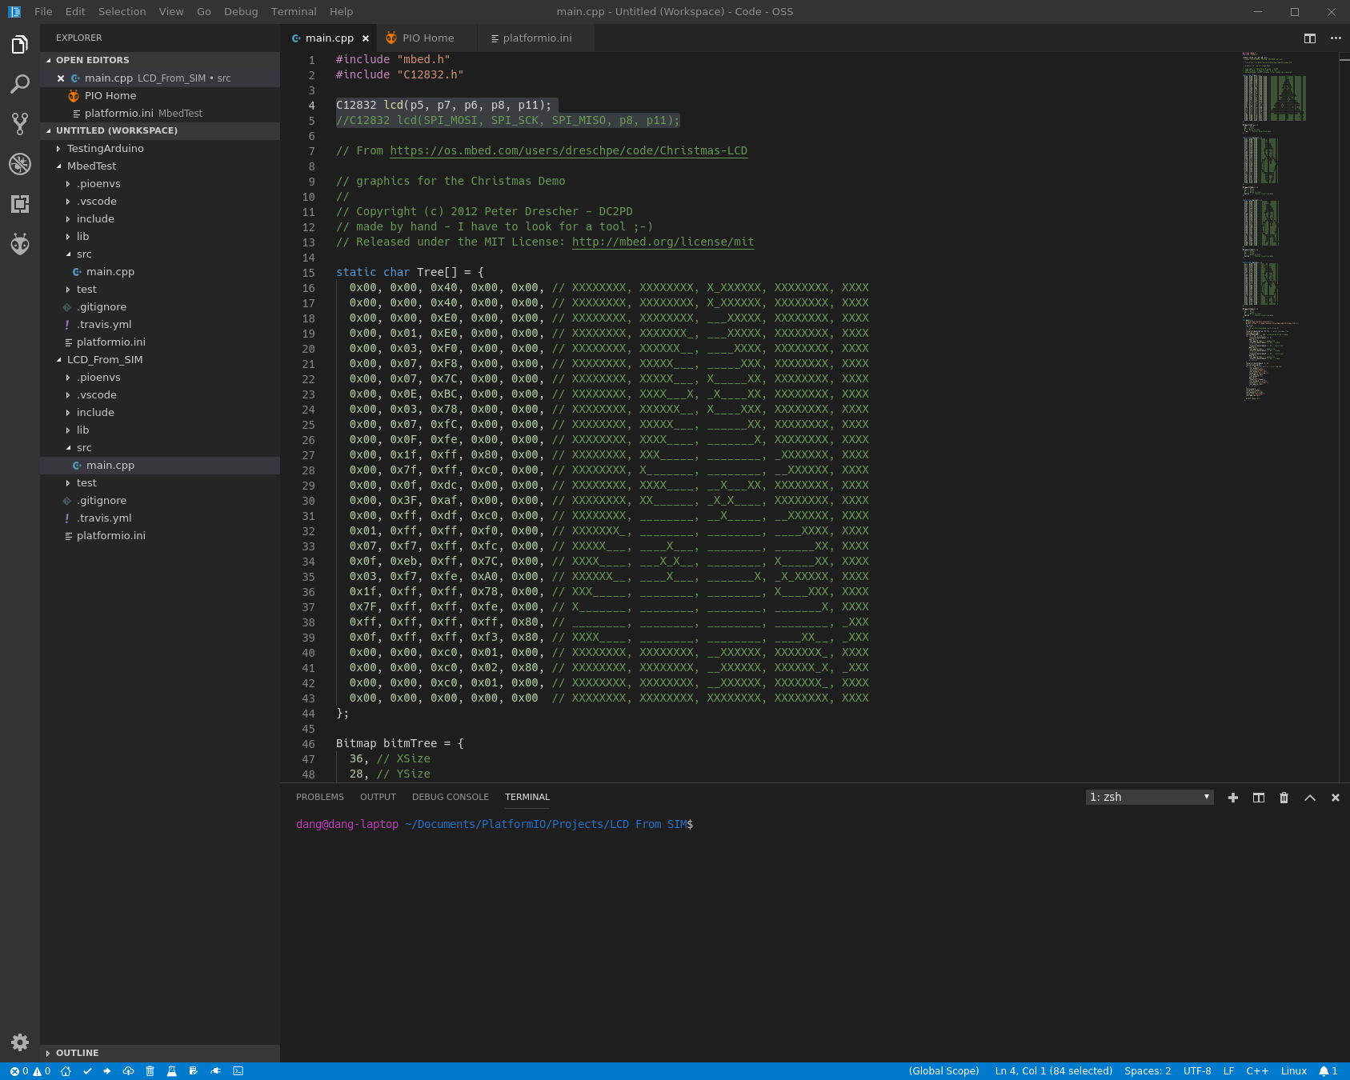
Task: Run PlatformIO Build checkmark in status bar
Action: 87,1071
